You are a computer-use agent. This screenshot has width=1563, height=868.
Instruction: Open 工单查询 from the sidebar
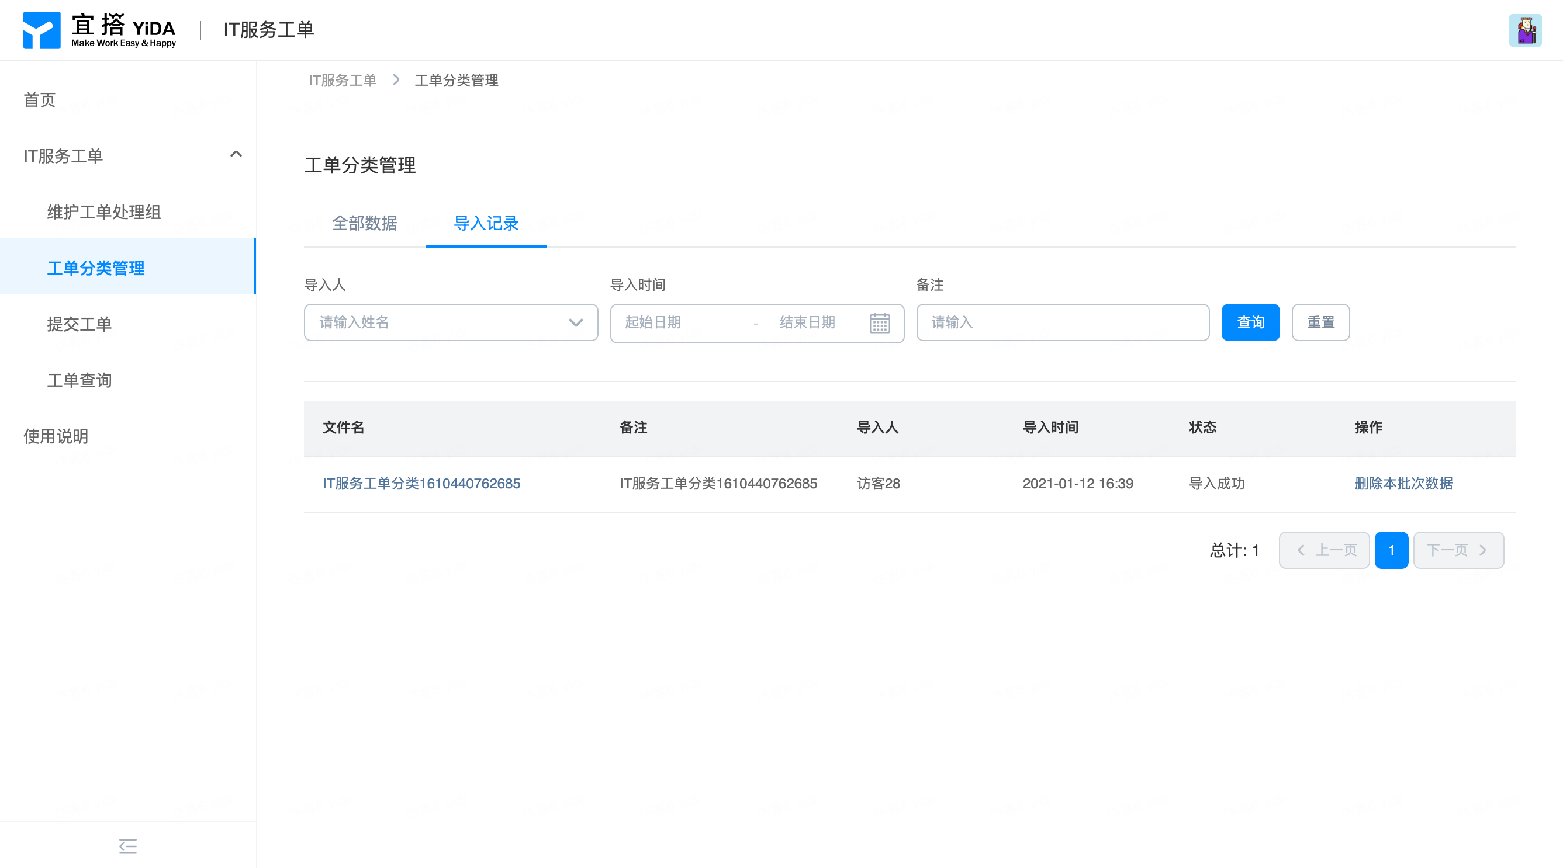click(79, 380)
